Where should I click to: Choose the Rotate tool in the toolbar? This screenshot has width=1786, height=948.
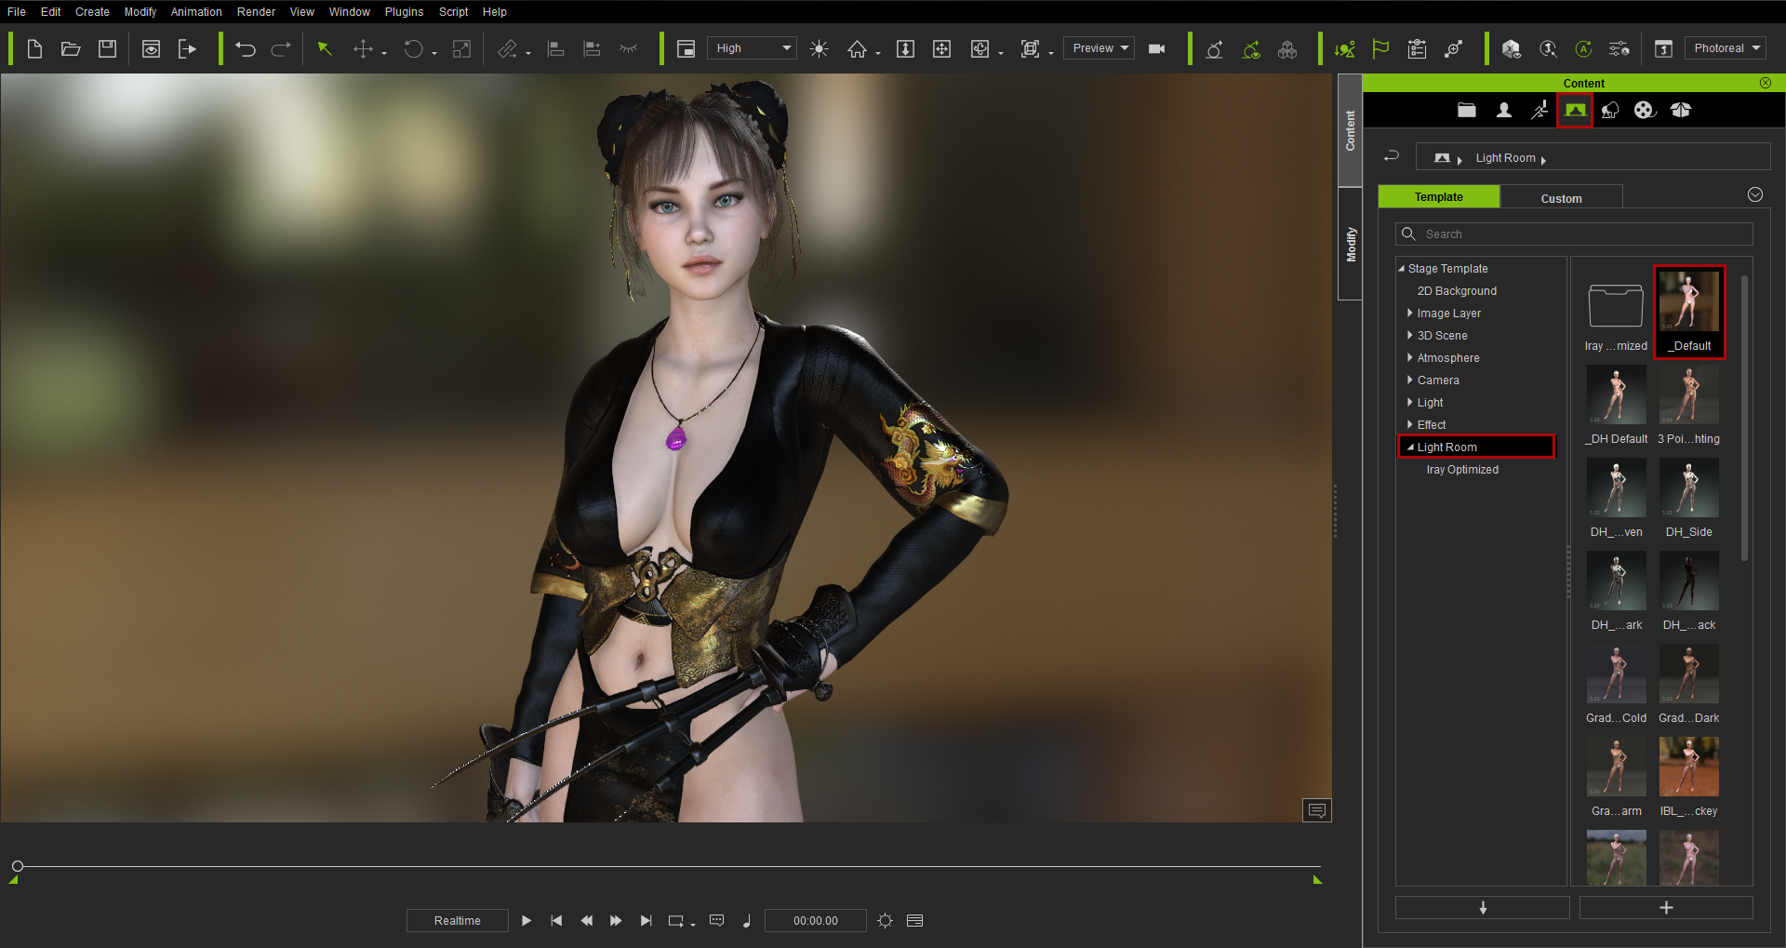pyautogui.click(x=413, y=48)
